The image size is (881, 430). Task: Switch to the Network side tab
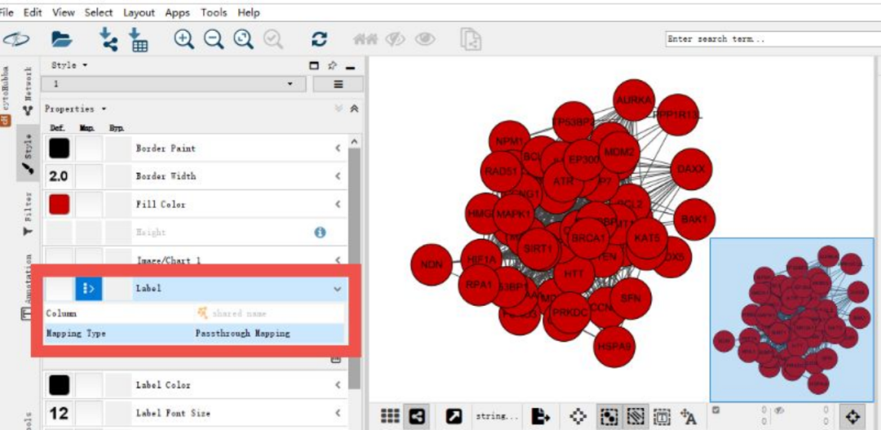[x=28, y=91]
